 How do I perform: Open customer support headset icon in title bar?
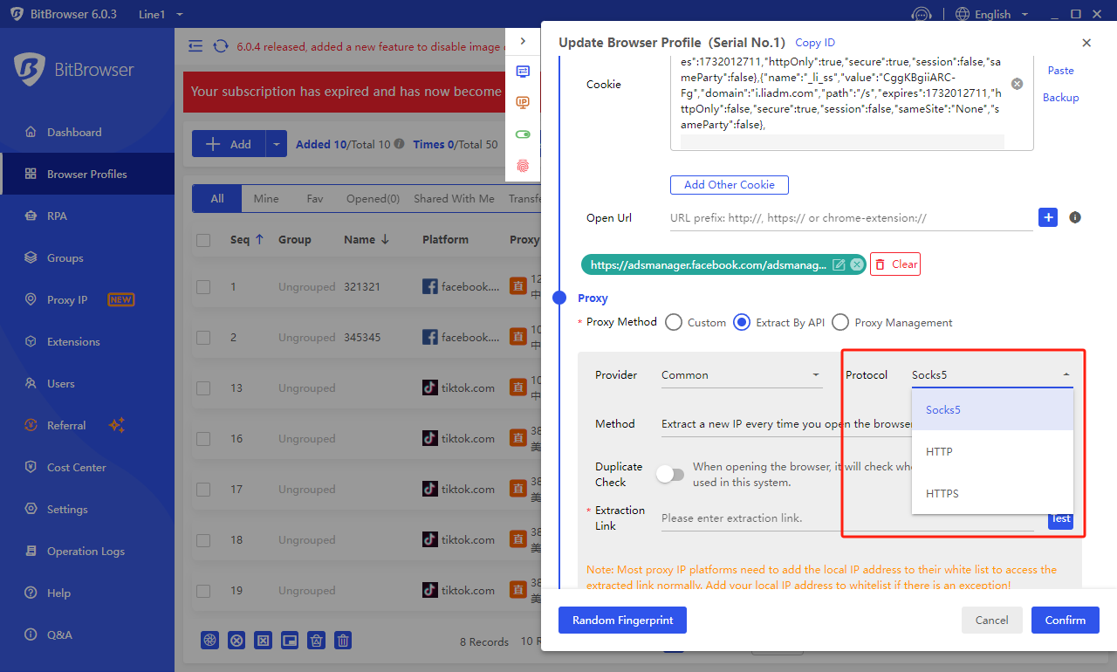921,15
